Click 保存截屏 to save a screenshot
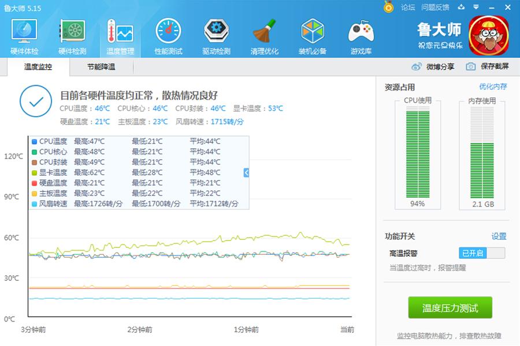The width and height of the screenshot is (520, 346). (x=483, y=66)
